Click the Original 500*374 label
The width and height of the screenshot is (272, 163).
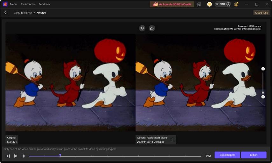tap(12, 140)
